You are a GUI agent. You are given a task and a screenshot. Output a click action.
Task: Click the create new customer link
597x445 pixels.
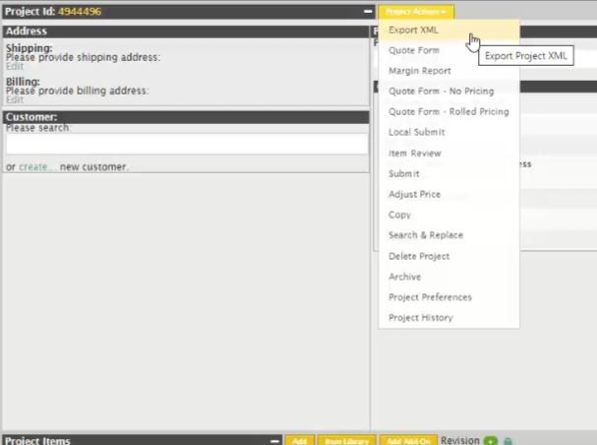pos(35,167)
